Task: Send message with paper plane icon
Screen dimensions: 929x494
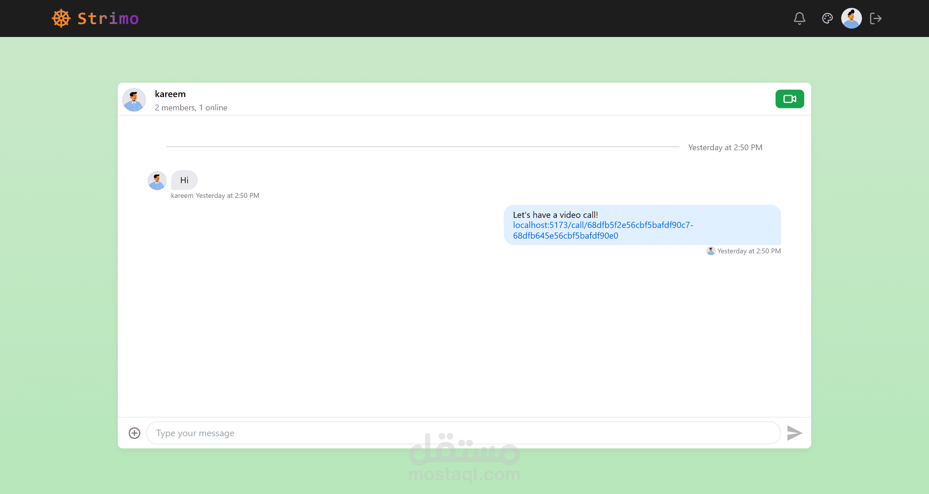Action: (x=794, y=433)
